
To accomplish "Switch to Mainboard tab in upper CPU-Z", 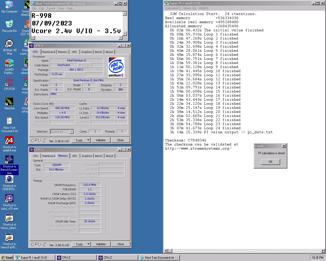I will (x=48, y=52).
